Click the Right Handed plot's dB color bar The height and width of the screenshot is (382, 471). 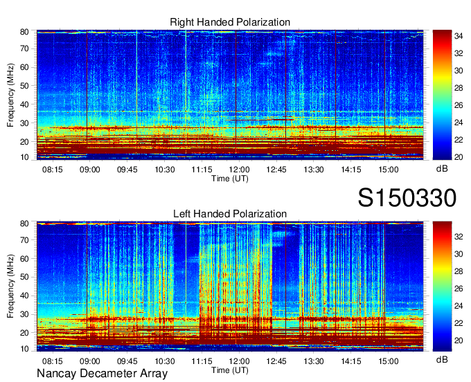[x=442, y=95]
